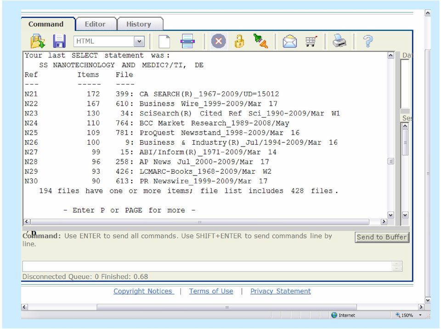Switch to the History tab
Image resolution: width=441 pixels, height=329 pixels.
pos(139,24)
